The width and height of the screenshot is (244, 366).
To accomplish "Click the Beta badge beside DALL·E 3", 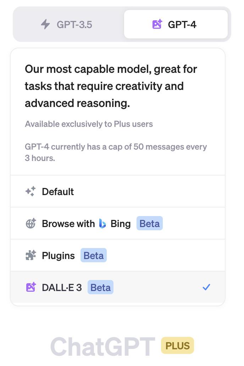I will pyautogui.click(x=100, y=287).
